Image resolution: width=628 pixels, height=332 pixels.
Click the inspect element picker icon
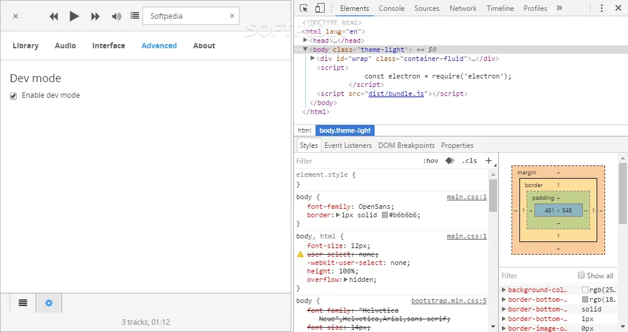[304, 8]
